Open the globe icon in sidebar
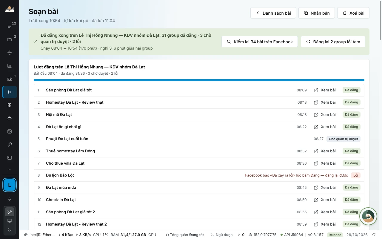382x239 pixels. 10,53
